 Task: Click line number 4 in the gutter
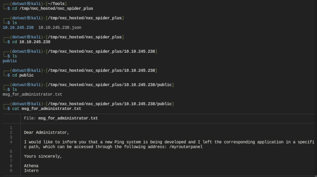click(x=11, y=142)
